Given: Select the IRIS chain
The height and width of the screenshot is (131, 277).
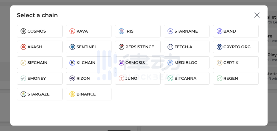Looking at the screenshot, I should pyautogui.click(x=137, y=31).
